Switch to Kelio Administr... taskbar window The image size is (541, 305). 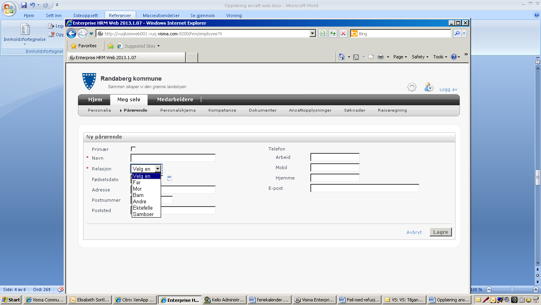[225, 300]
